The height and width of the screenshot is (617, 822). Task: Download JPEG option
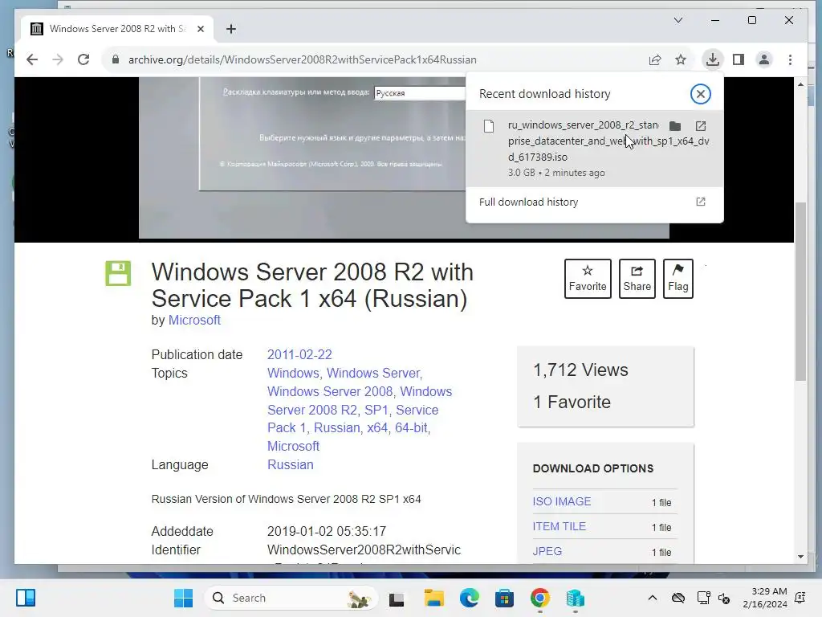[x=547, y=551]
